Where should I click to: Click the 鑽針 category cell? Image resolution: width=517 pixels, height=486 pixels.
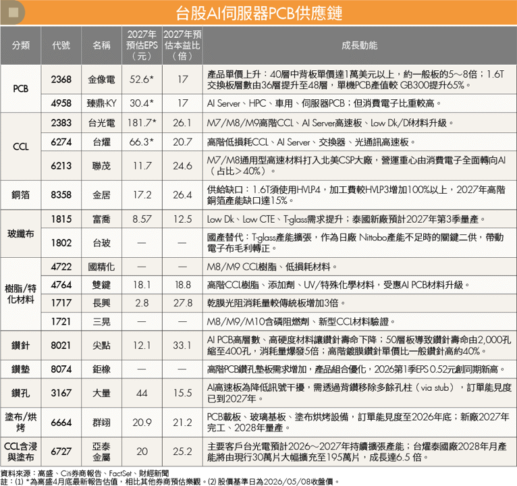(x=20, y=345)
